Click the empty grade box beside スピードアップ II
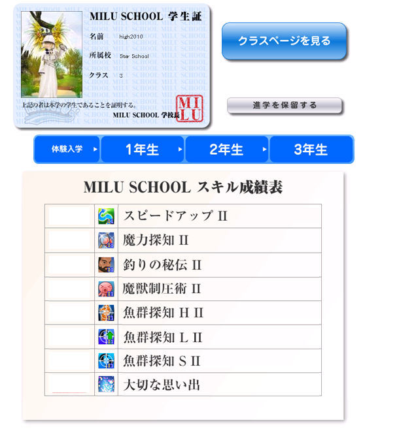Image resolution: width=397 pixels, height=429 pixels. (x=69, y=215)
